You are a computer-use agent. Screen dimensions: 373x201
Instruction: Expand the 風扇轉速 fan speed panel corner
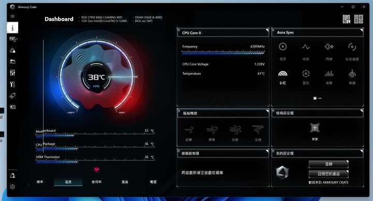pos(267,111)
